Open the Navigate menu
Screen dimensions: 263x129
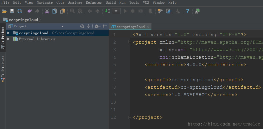click(x=44, y=3)
